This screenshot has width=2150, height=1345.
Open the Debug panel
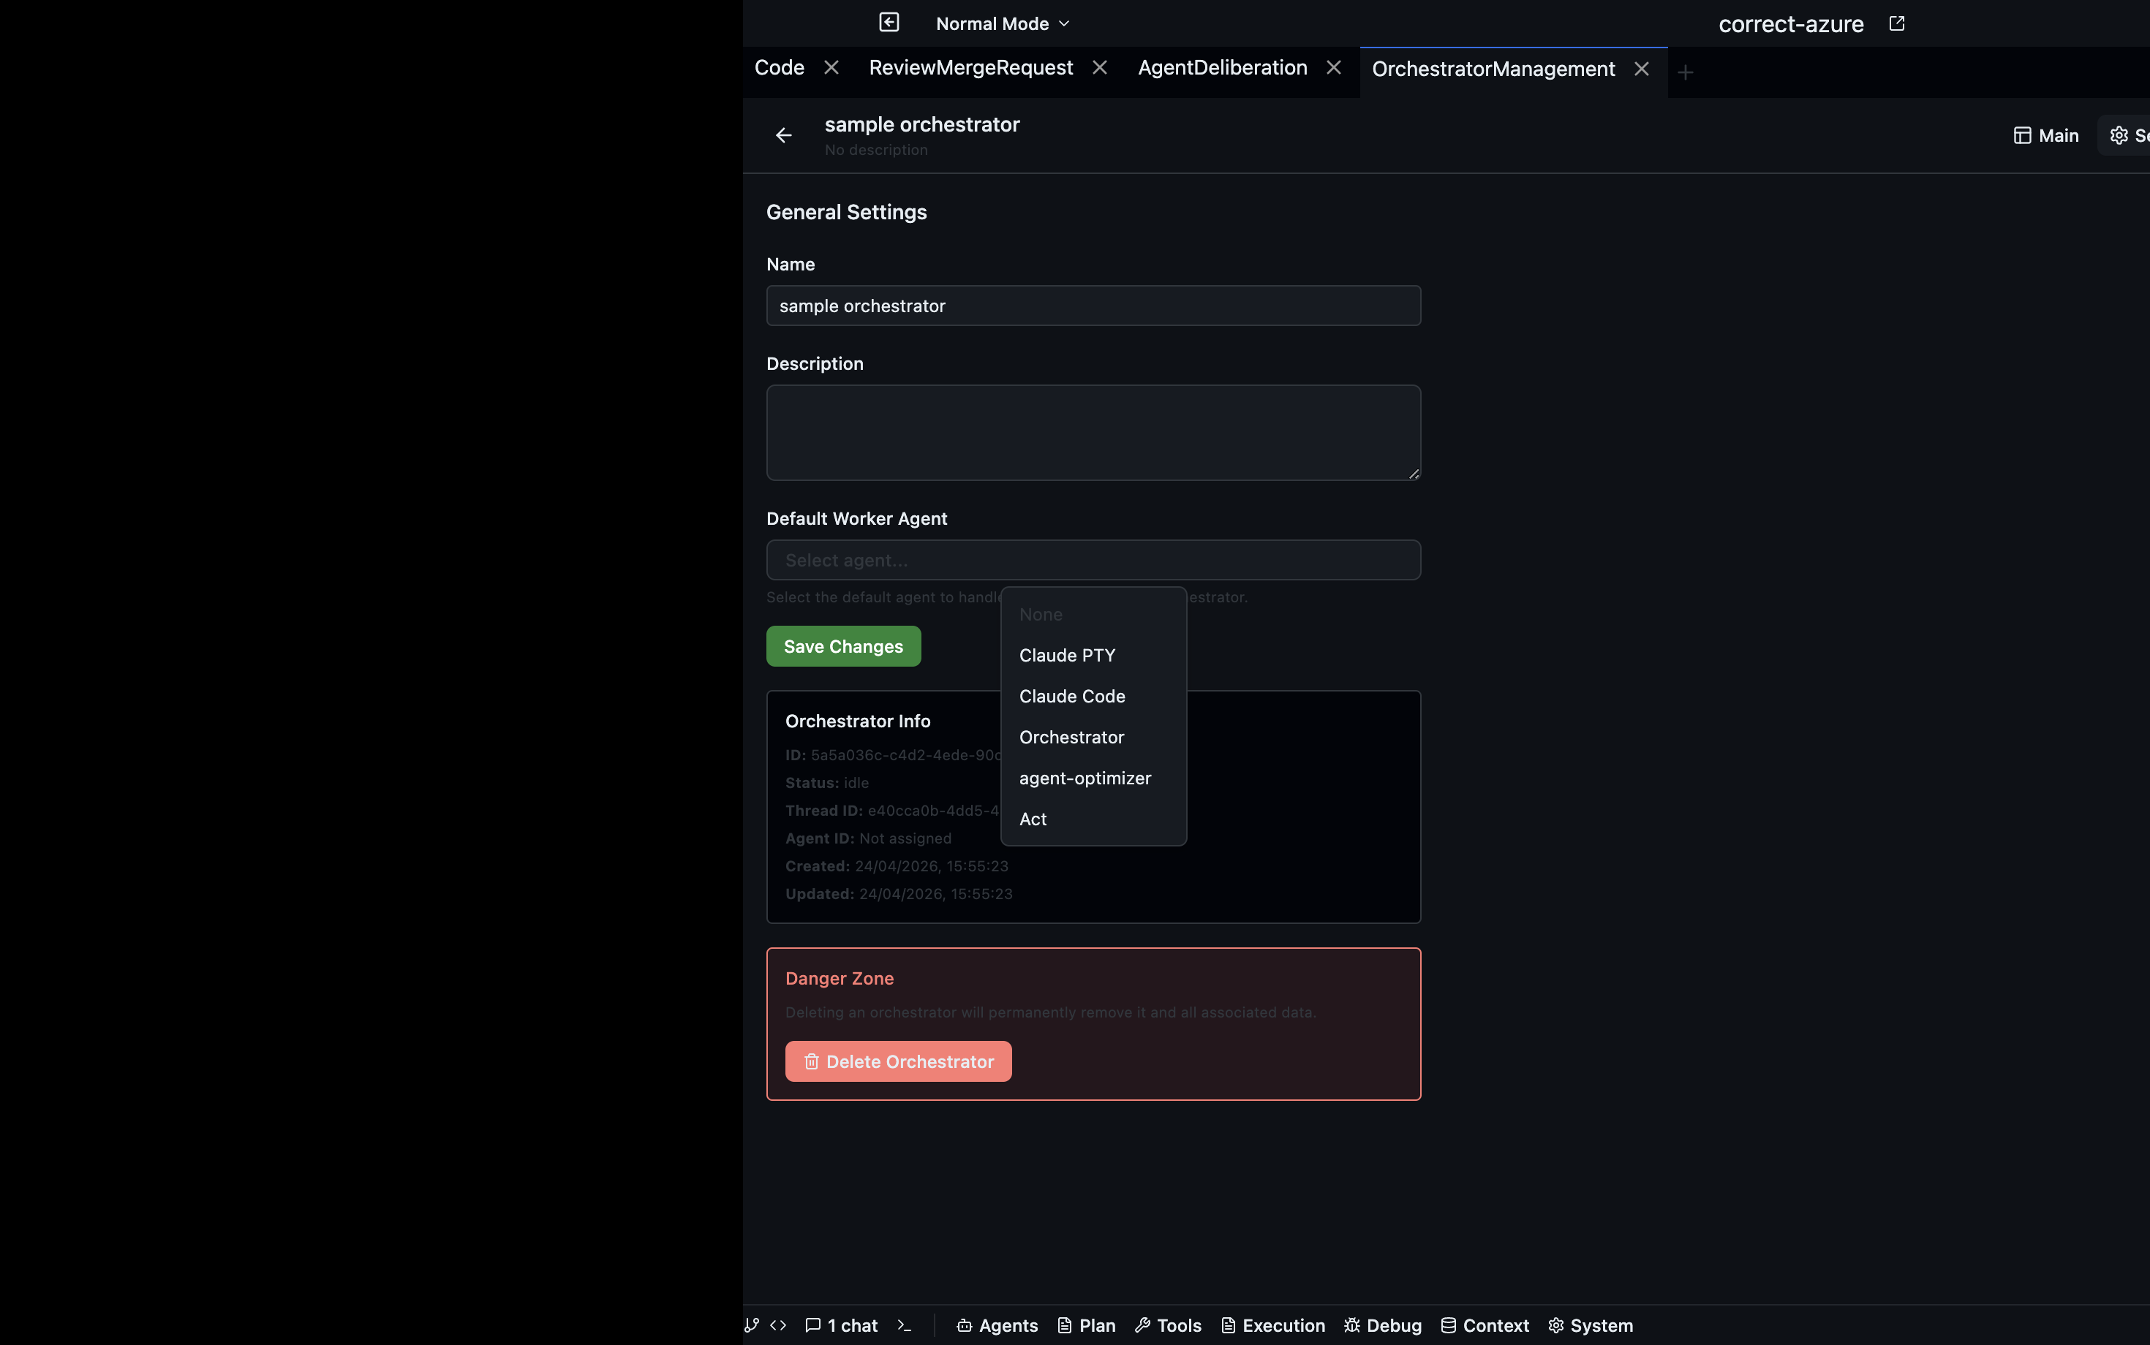[x=1381, y=1325]
